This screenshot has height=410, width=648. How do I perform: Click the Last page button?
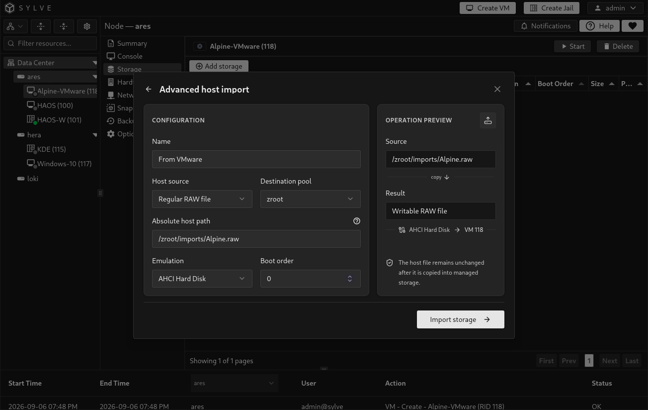coord(632,361)
